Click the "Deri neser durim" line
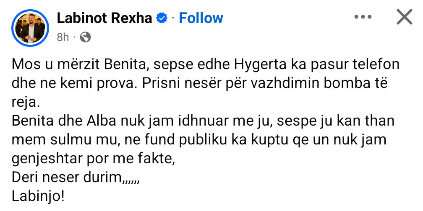The height and width of the screenshot is (211, 423). [x=76, y=178]
